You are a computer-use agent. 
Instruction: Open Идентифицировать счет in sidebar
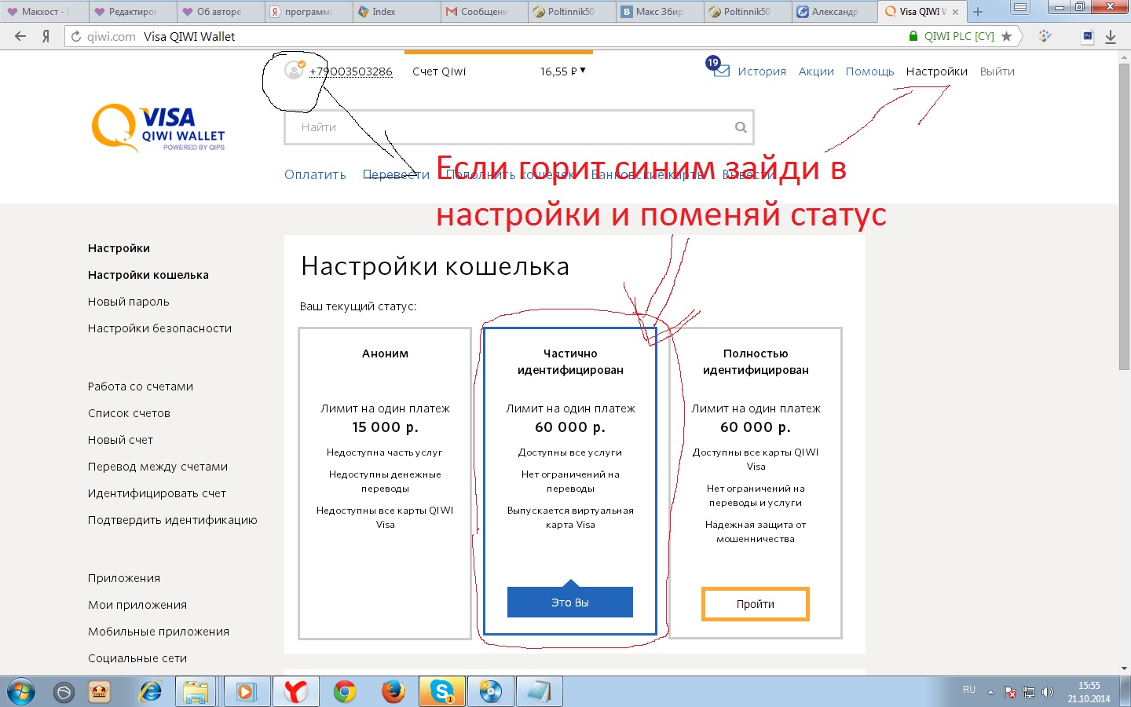point(157,493)
